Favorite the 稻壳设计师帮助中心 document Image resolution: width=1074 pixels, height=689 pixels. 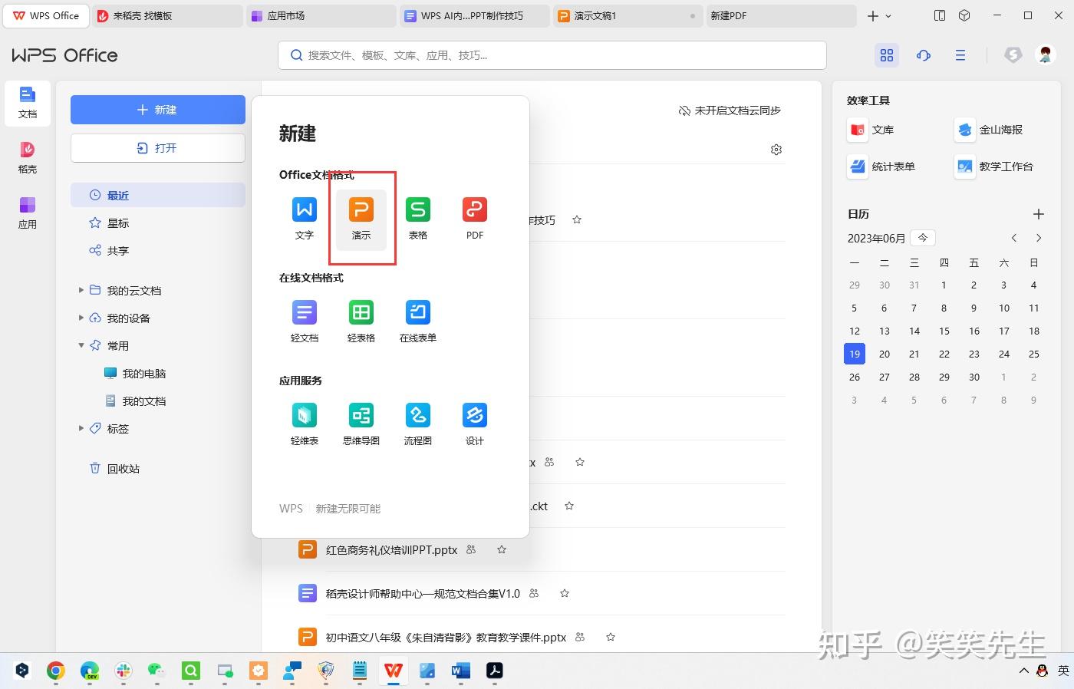click(565, 593)
